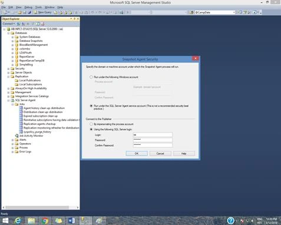
Task: Click the syspolicy_purge_history job
Action: tap(37, 132)
